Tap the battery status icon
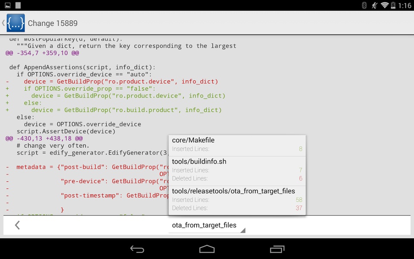414x259 pixels. 393,5
